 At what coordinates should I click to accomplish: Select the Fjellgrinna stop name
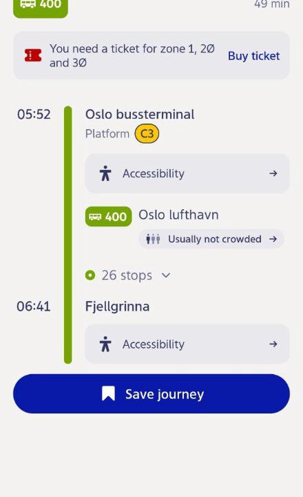117,306
